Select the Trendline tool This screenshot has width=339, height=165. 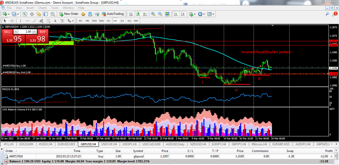[34, 21]
